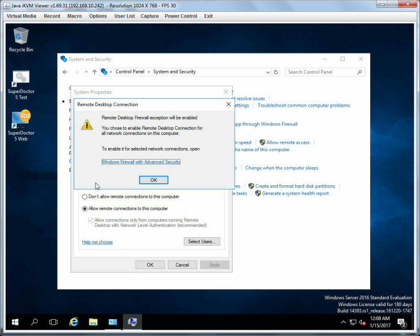The height and width of the screenshot is (336, 420).
Task: Select Allow remote connections to this computer
Action: pos(85,208)
